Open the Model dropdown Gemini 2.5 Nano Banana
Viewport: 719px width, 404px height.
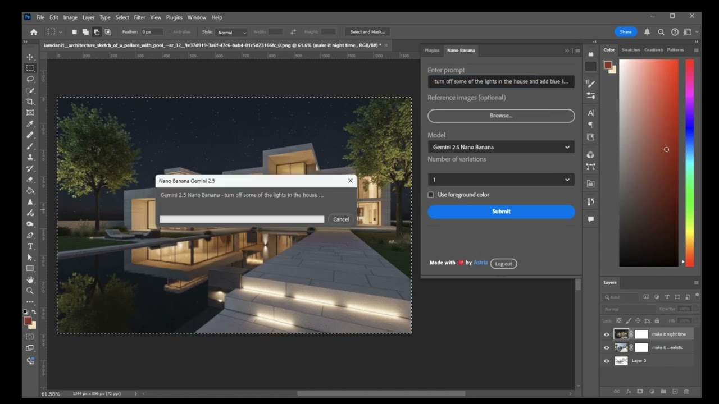(x=500, y=147)
